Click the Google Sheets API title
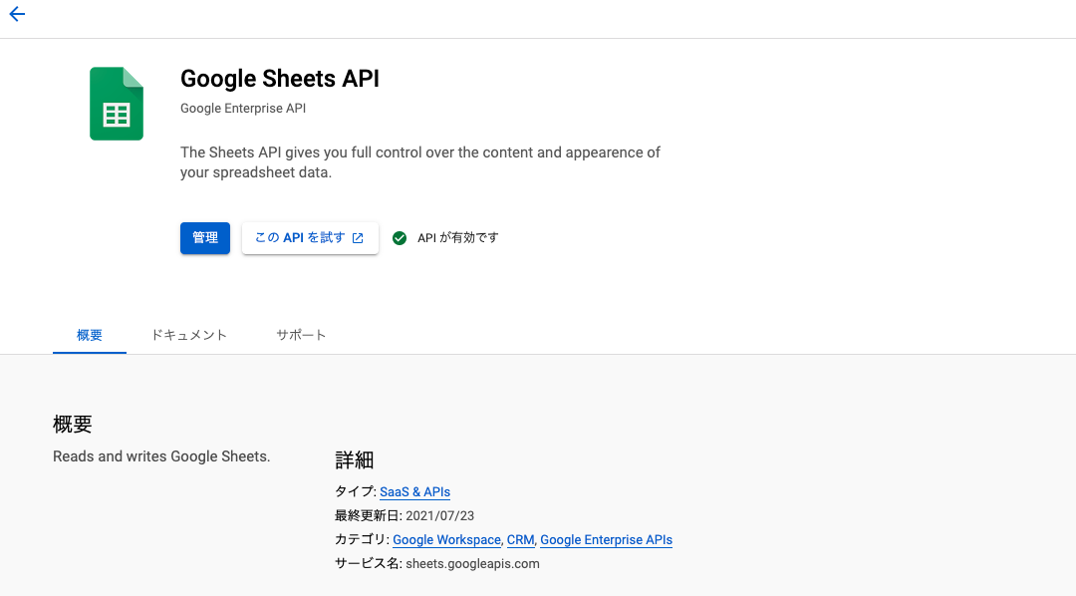Screen dimensions: 1076x596 [280, 79]
